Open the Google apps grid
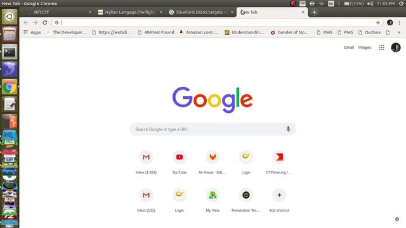The width and height of the screenshot is (406, 228). (x=381, y=47)
